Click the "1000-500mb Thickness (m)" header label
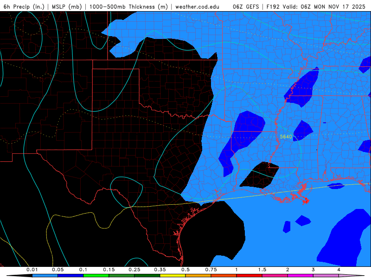 [x=128, y=6]
